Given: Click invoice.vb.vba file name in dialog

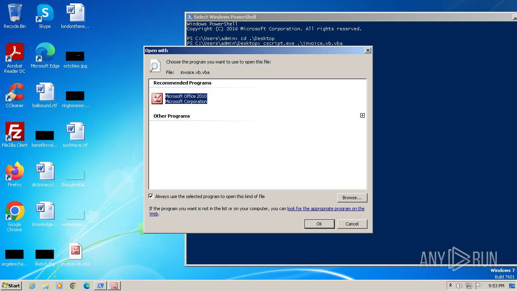Looking at the screenshot, I should click(x=195, y=72).
